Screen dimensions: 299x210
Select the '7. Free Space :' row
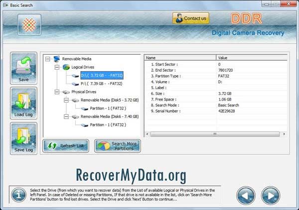click(216, 100)
